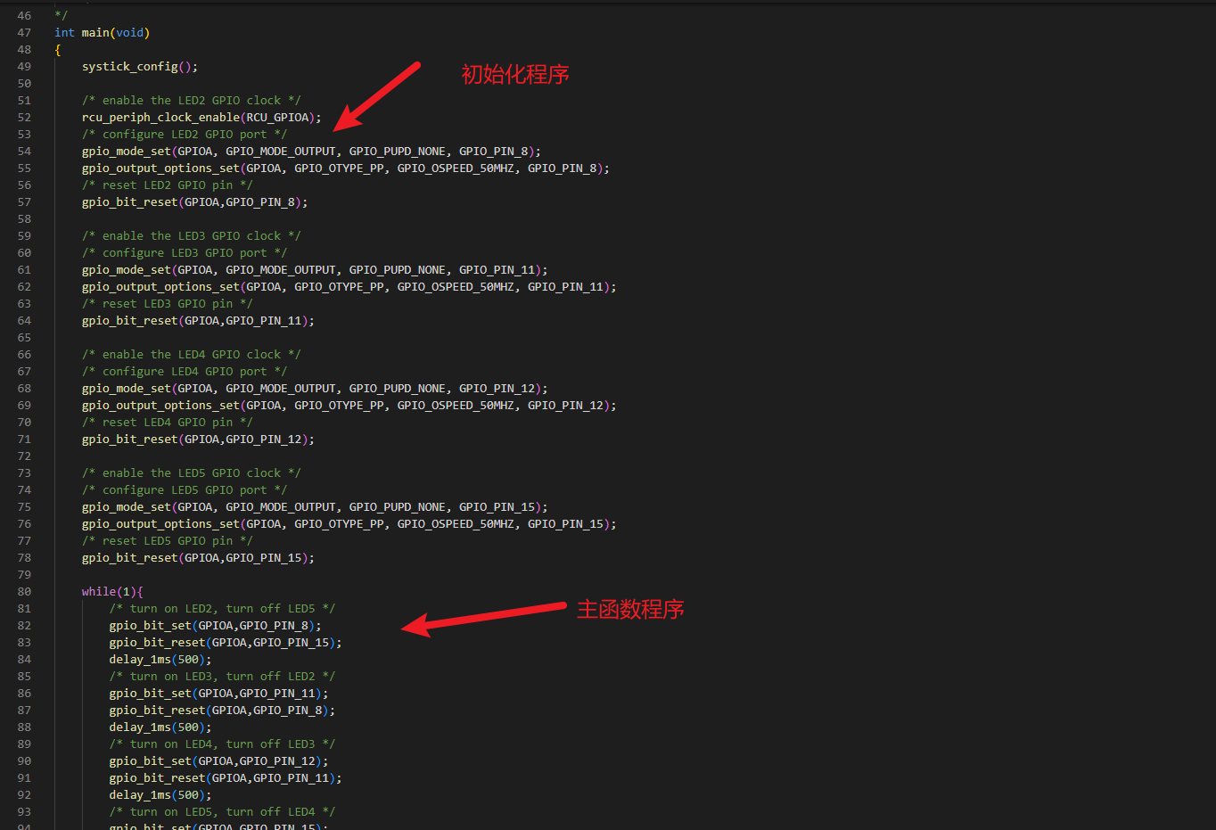Select the main function name
The width and height of the screenshot is (1216, 830).
pyautogui.click(x=95, y=33)
